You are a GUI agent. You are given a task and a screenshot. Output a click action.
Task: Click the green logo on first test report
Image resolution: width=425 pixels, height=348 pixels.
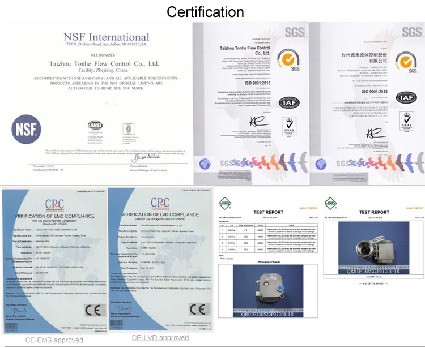point(224,202)
